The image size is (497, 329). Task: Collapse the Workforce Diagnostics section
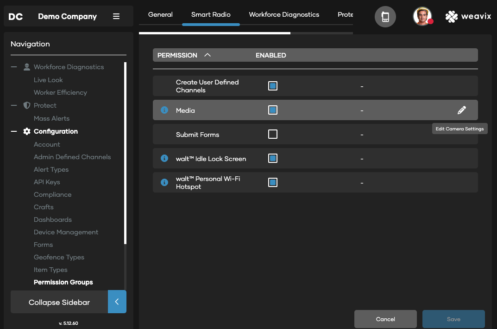pyautogui.click(x=14, y=67)
